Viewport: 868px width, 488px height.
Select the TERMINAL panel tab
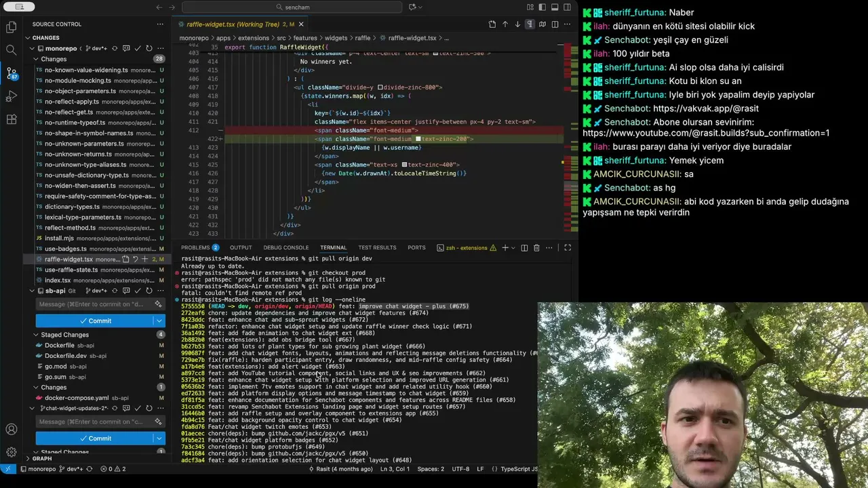pos(333,248)
